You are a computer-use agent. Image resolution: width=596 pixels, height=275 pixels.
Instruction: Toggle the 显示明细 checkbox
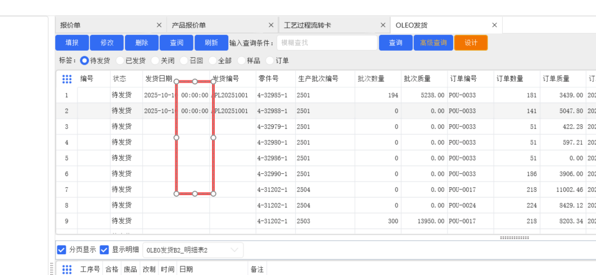pos(104,250)
